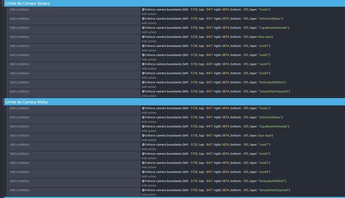Select Enforce camera boundaries text in Wisha "CapaBaseIntermedia" row

[x=163, y=127]
